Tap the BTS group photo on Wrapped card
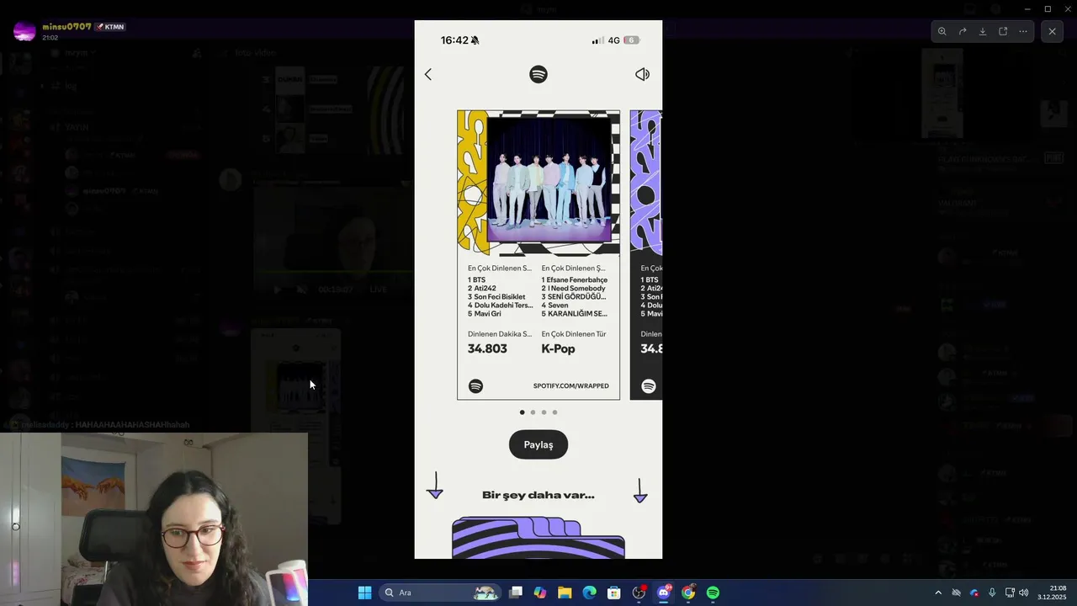 click(549, 179)
